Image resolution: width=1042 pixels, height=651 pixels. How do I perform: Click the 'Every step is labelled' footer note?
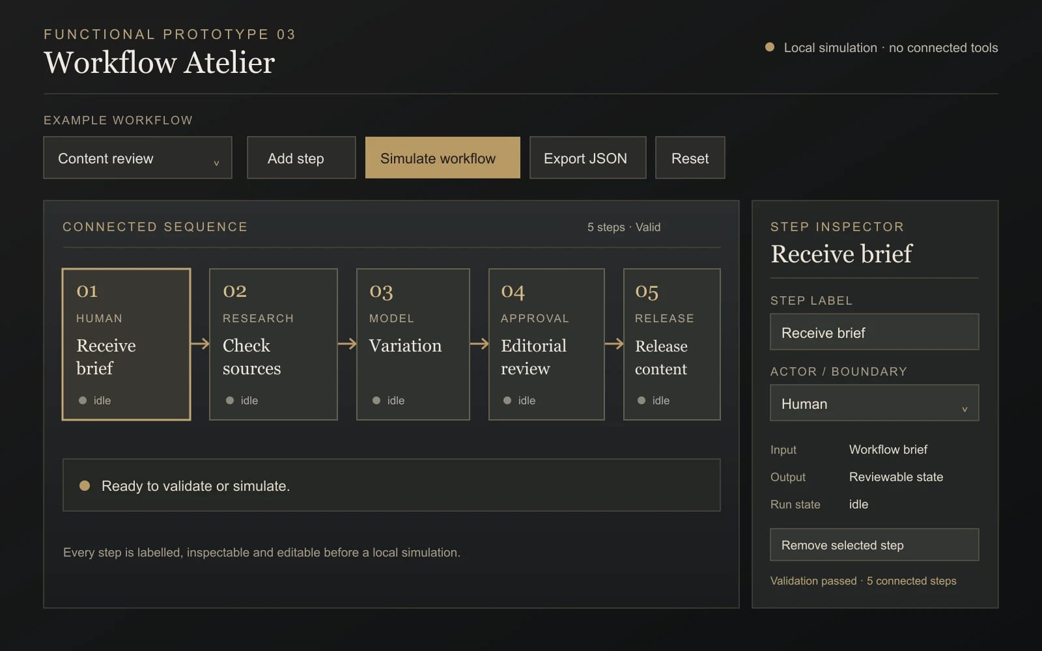pos(262,553)
